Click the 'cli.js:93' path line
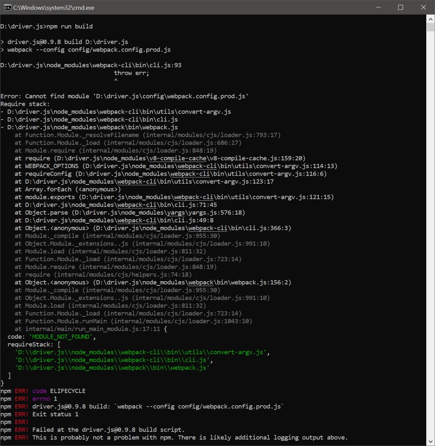This screenshot has height=446, width=435. click(91, 65)
